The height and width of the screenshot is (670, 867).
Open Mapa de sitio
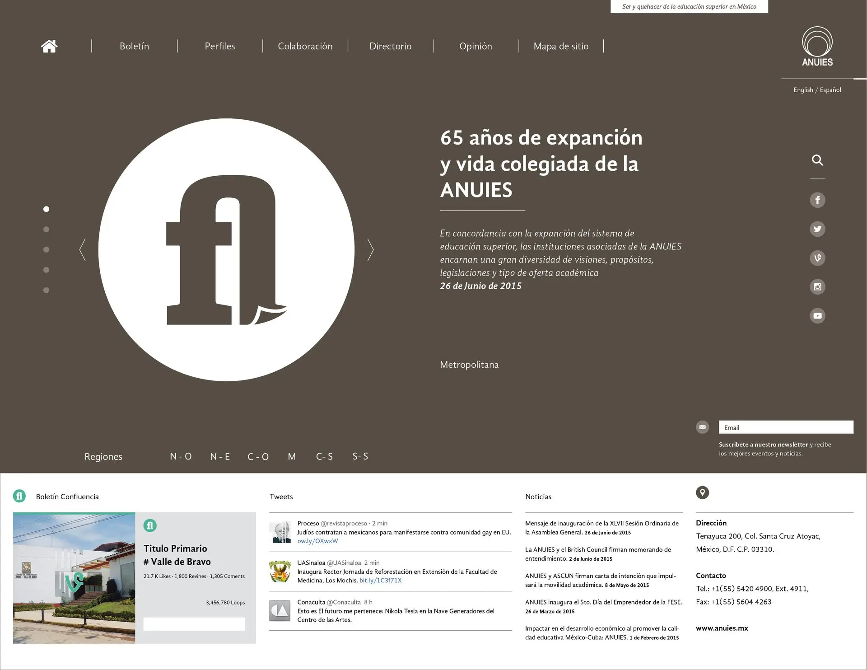(561, 46)
